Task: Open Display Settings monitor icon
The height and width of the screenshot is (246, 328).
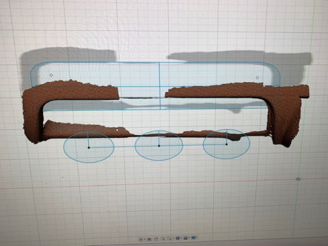Action: (178, 238)
